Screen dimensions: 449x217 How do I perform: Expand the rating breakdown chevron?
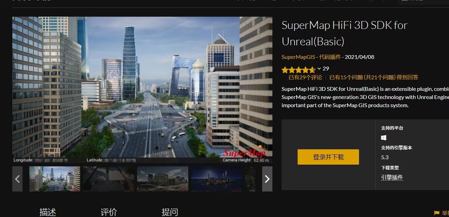[x=319, y=69]
